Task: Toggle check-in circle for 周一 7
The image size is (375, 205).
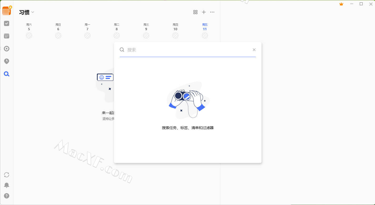Action: pyautogui.click(x=87, y=35)
